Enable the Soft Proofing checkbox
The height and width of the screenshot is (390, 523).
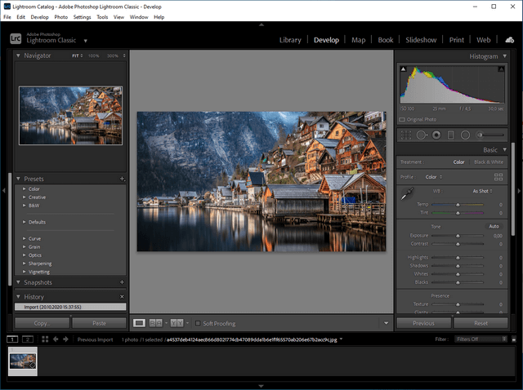point(198,323)
